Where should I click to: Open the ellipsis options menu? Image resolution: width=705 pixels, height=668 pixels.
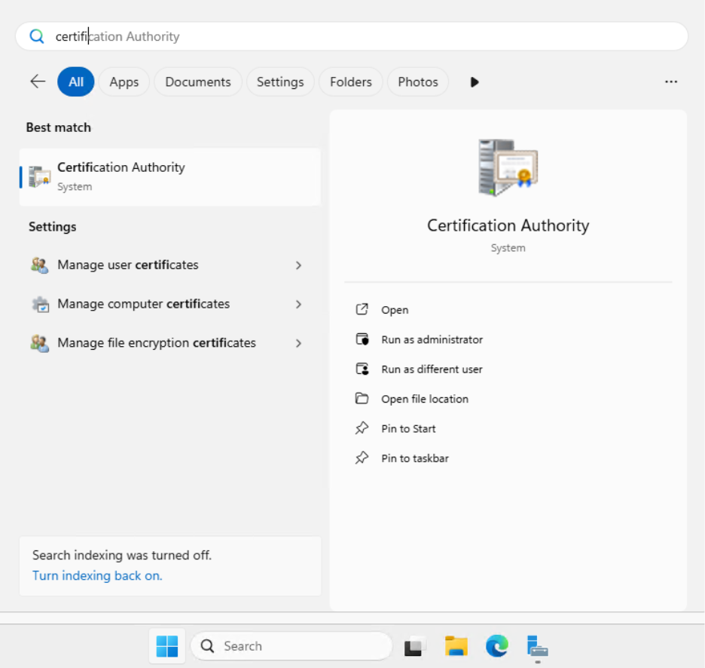[x=670, y=81]
